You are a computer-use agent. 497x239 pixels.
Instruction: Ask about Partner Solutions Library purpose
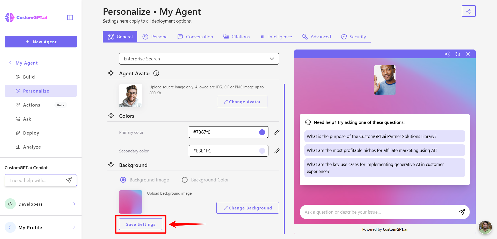tap(385, 136)
